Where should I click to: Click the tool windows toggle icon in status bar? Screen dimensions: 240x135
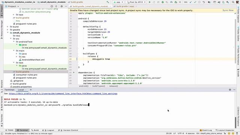point(2,133)
